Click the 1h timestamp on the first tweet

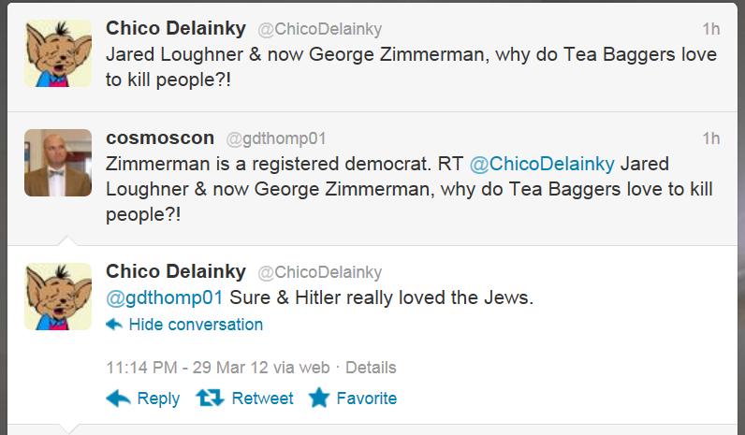[x=710, y=29]
